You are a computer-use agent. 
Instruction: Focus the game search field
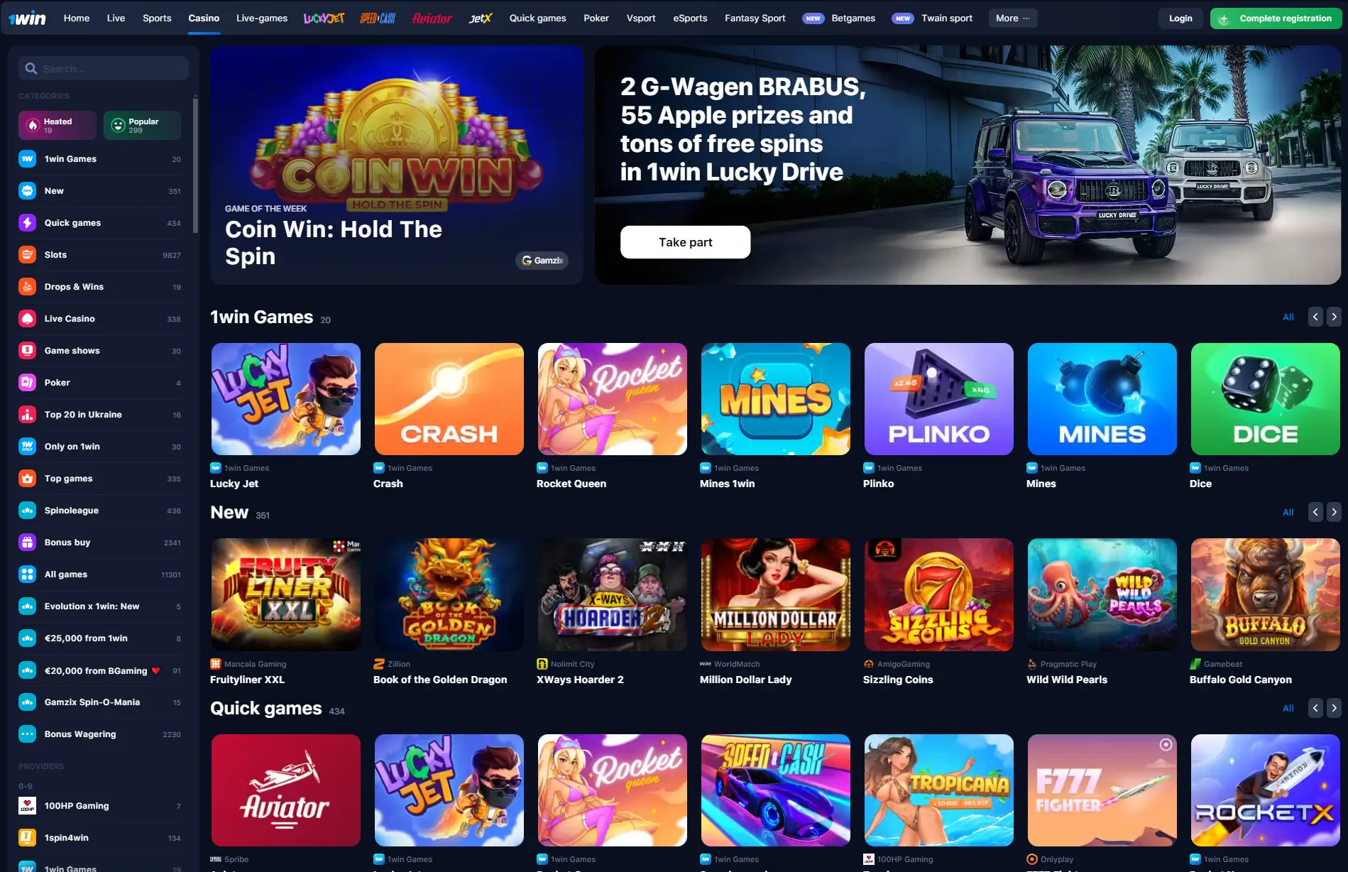tap(104, 69)
